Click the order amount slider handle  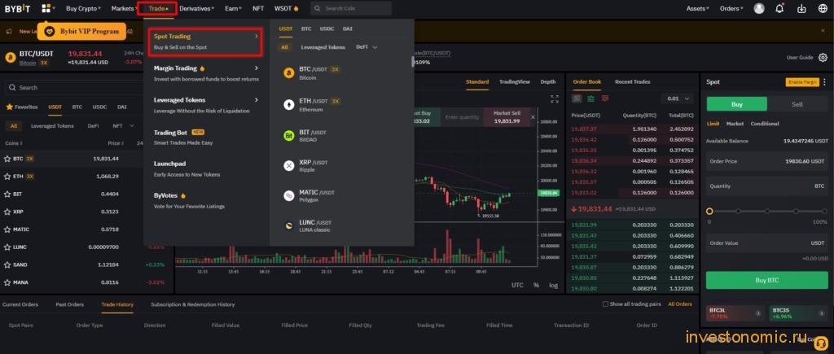(709, 211)
